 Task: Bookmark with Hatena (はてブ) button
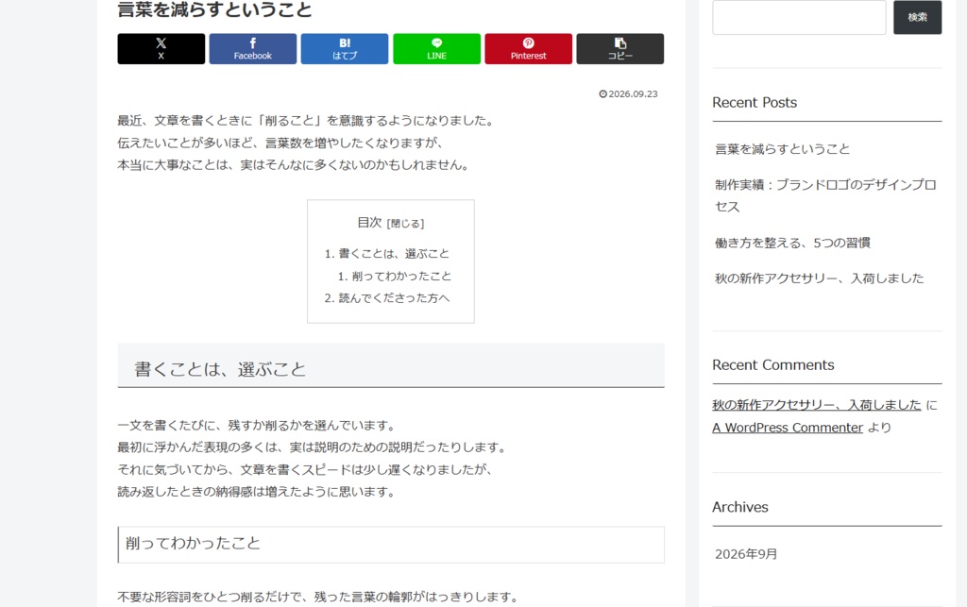coord(345,49)
